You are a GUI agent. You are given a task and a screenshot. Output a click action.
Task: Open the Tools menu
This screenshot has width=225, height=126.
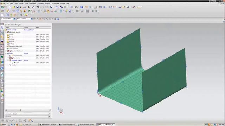[x=26, y=3]
